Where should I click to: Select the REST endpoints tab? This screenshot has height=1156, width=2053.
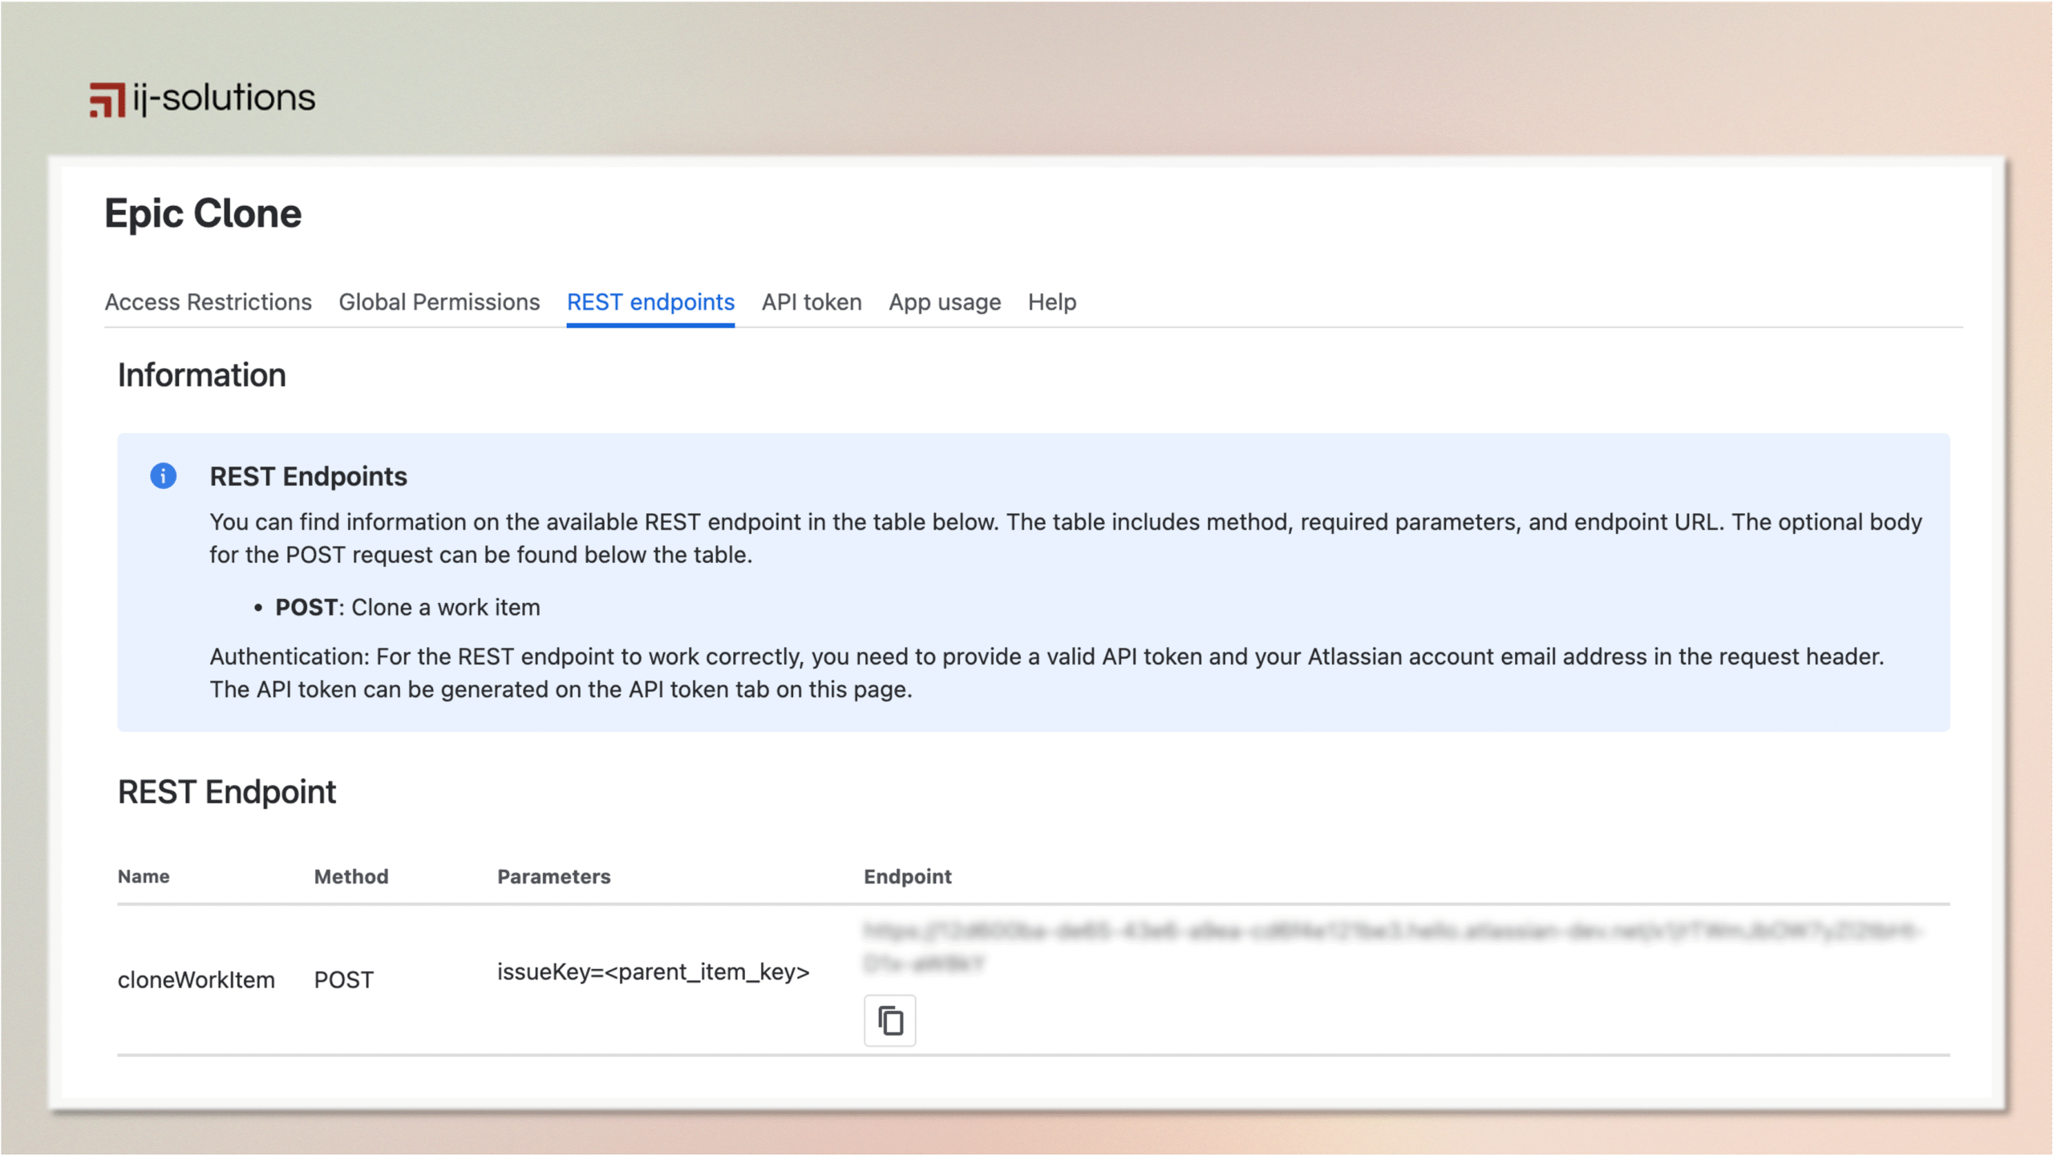(x=650, y=302)
